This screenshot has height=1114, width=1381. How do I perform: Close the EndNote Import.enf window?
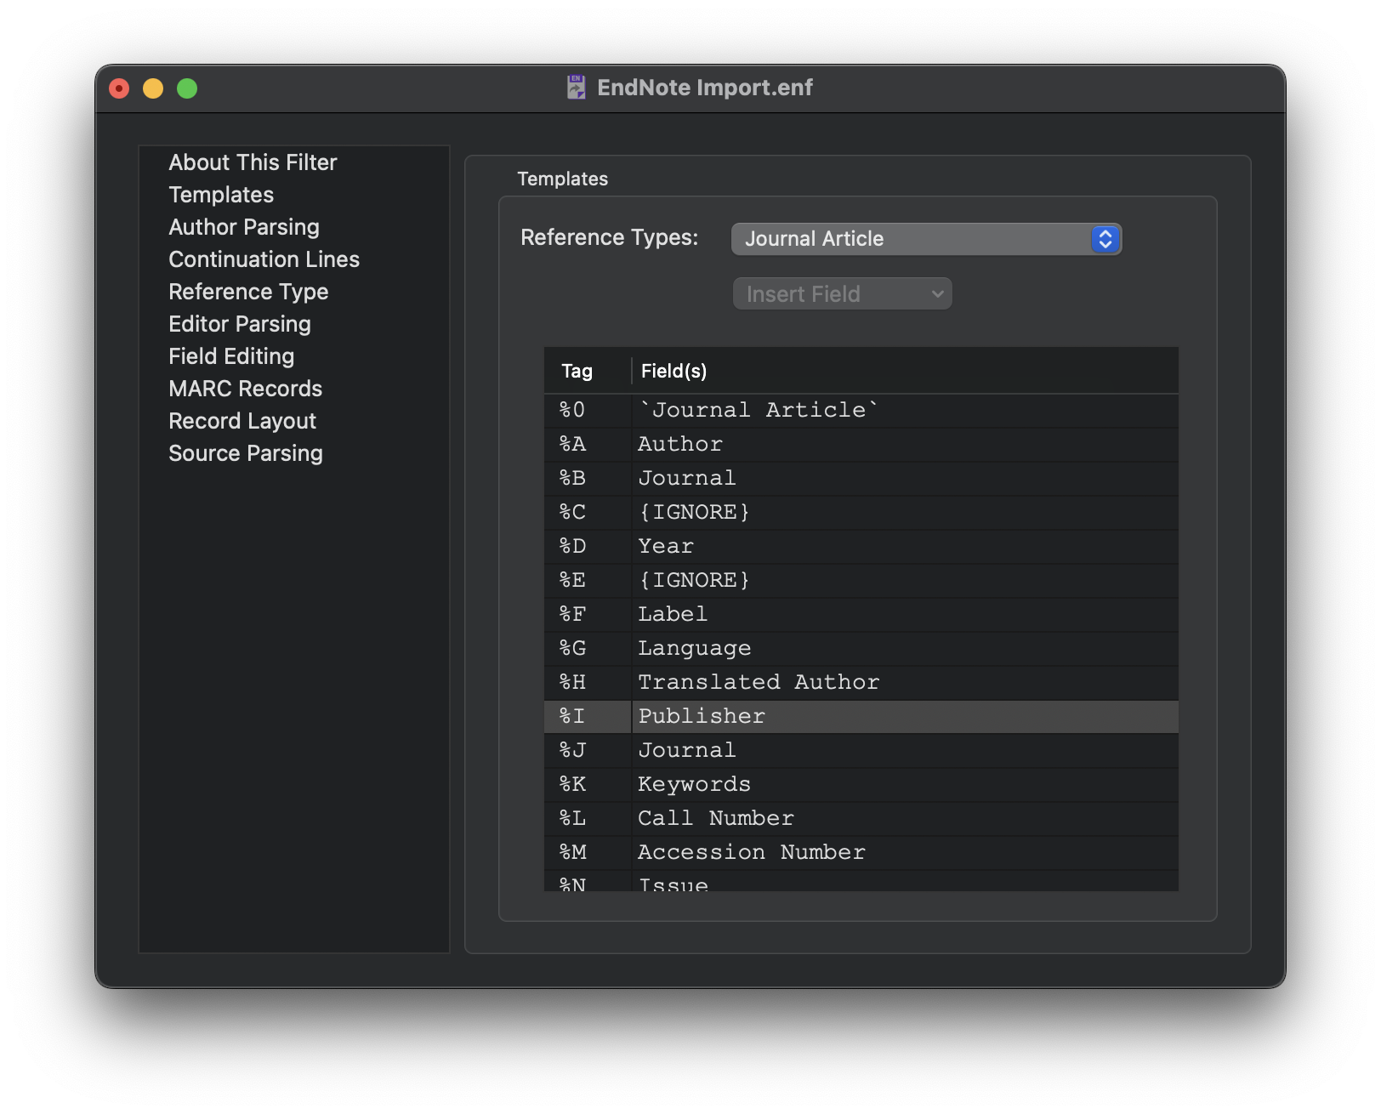click(119, 88)
